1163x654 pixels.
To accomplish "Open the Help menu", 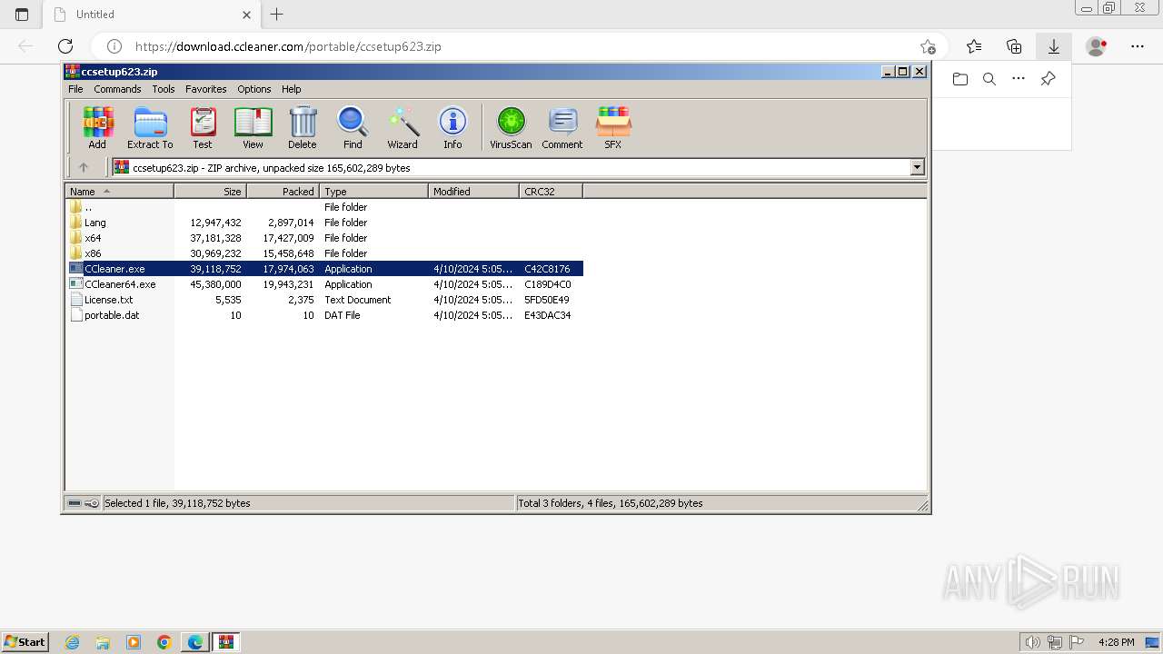I will click(291, 89).
